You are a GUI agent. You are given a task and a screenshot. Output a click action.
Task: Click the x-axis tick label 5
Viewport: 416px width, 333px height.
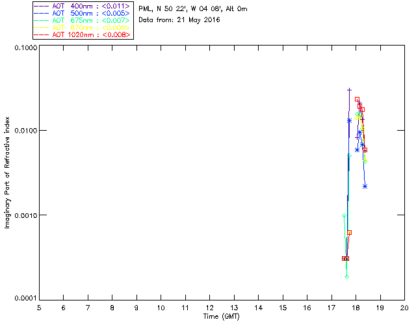click(x=39, y=308)
